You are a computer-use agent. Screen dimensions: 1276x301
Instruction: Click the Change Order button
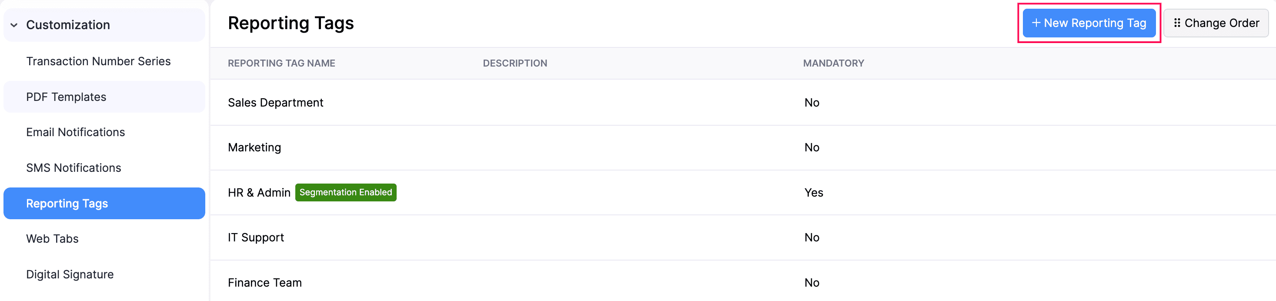click(1216, 23)
